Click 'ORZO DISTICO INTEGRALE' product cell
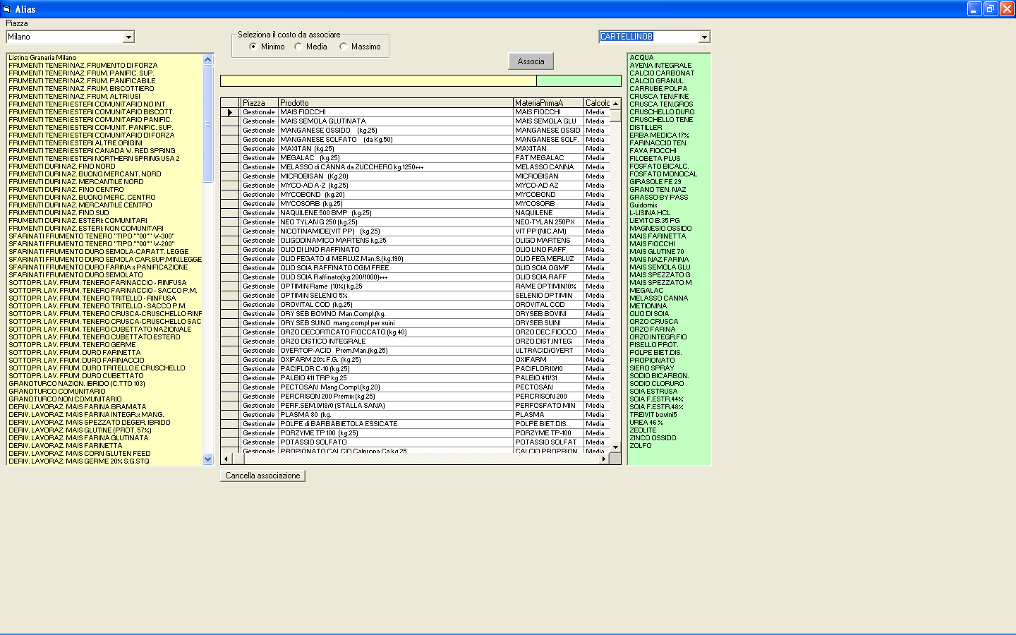 click(396, 341)
